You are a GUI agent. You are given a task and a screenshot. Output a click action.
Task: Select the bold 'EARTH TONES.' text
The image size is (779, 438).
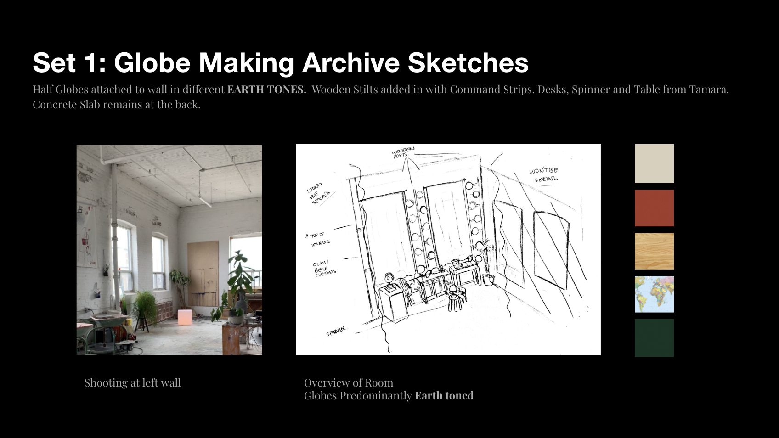[267, 89]
